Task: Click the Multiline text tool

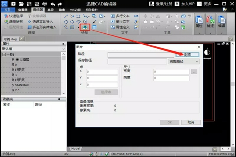Action: (x=120, y=16)
